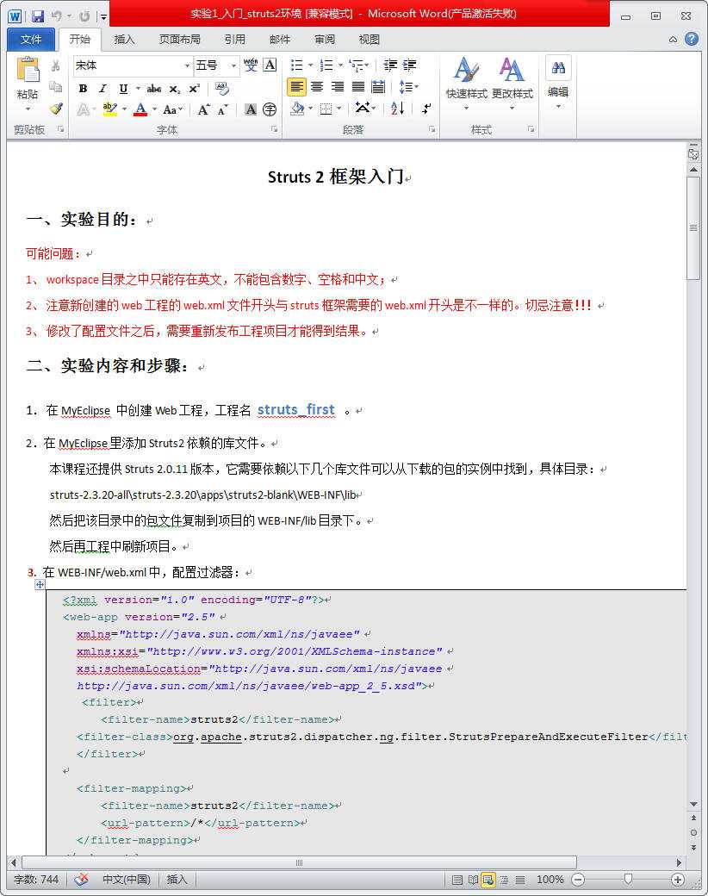Toggle Bold formatting
The height and width of the screenshot is (896, 708).
84,89
